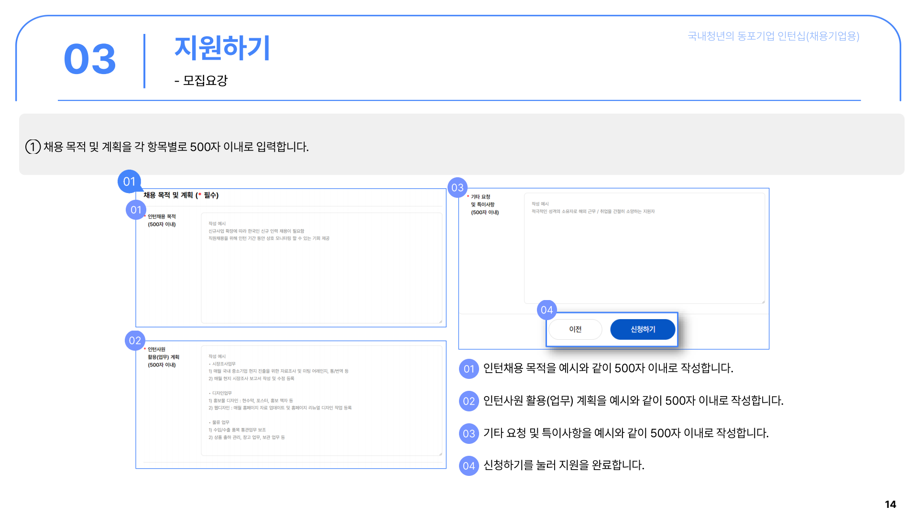This screenshot has width=918, height=516.
Task: Click the 국내청년의 동포기업 인턴십(채용기업용) header text
Action: click(x=773, y=36)
